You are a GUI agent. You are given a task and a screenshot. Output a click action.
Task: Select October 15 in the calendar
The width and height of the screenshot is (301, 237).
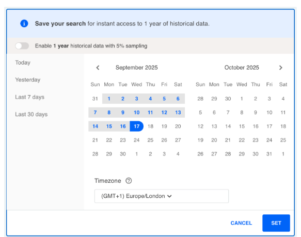pos(242,127)
